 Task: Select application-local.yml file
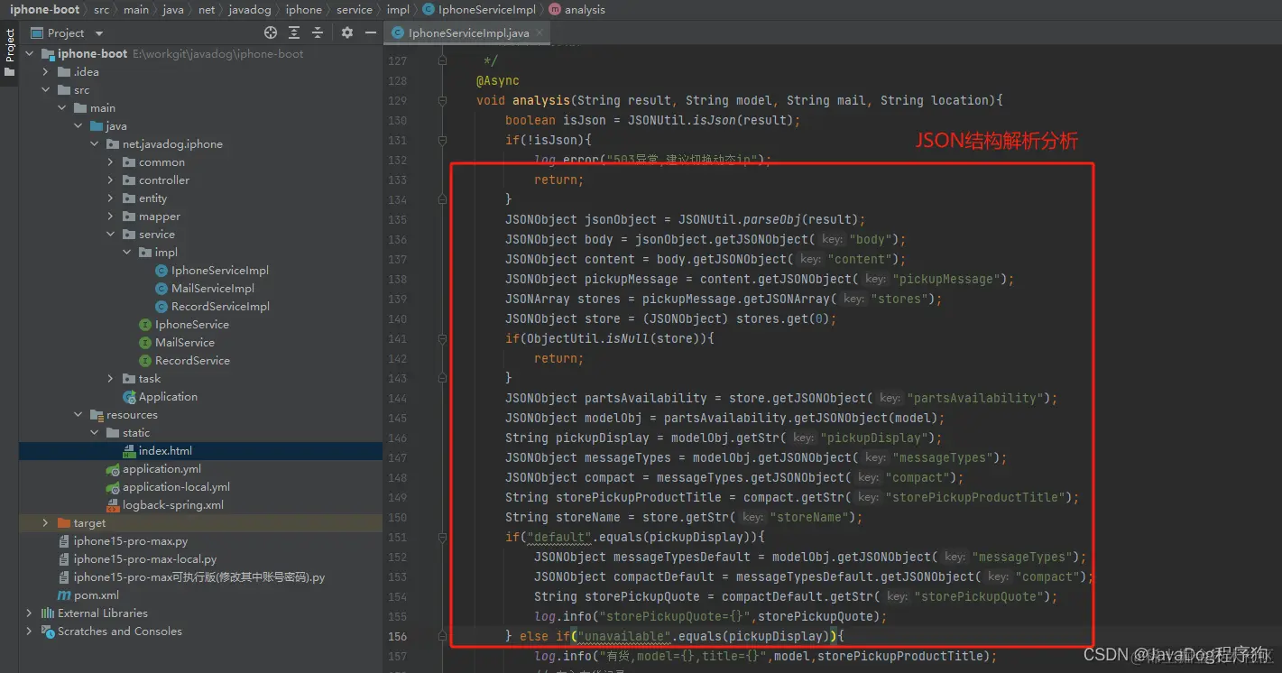click(176, 487)
